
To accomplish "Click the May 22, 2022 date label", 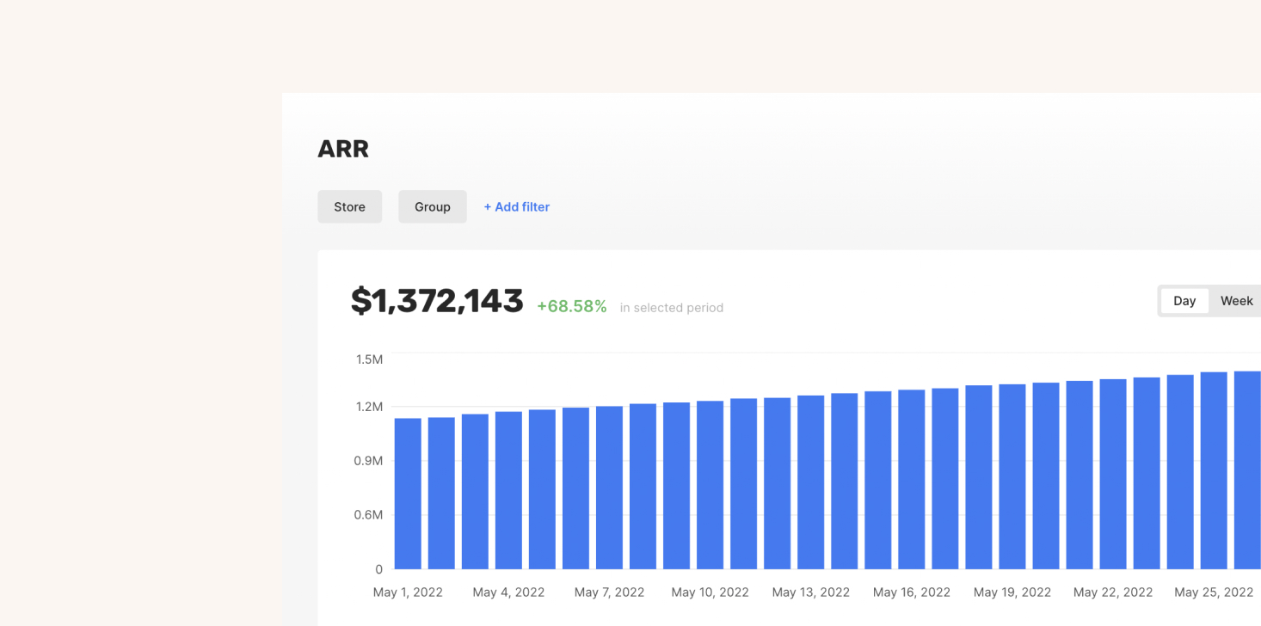I will [x=1113, y=592].
